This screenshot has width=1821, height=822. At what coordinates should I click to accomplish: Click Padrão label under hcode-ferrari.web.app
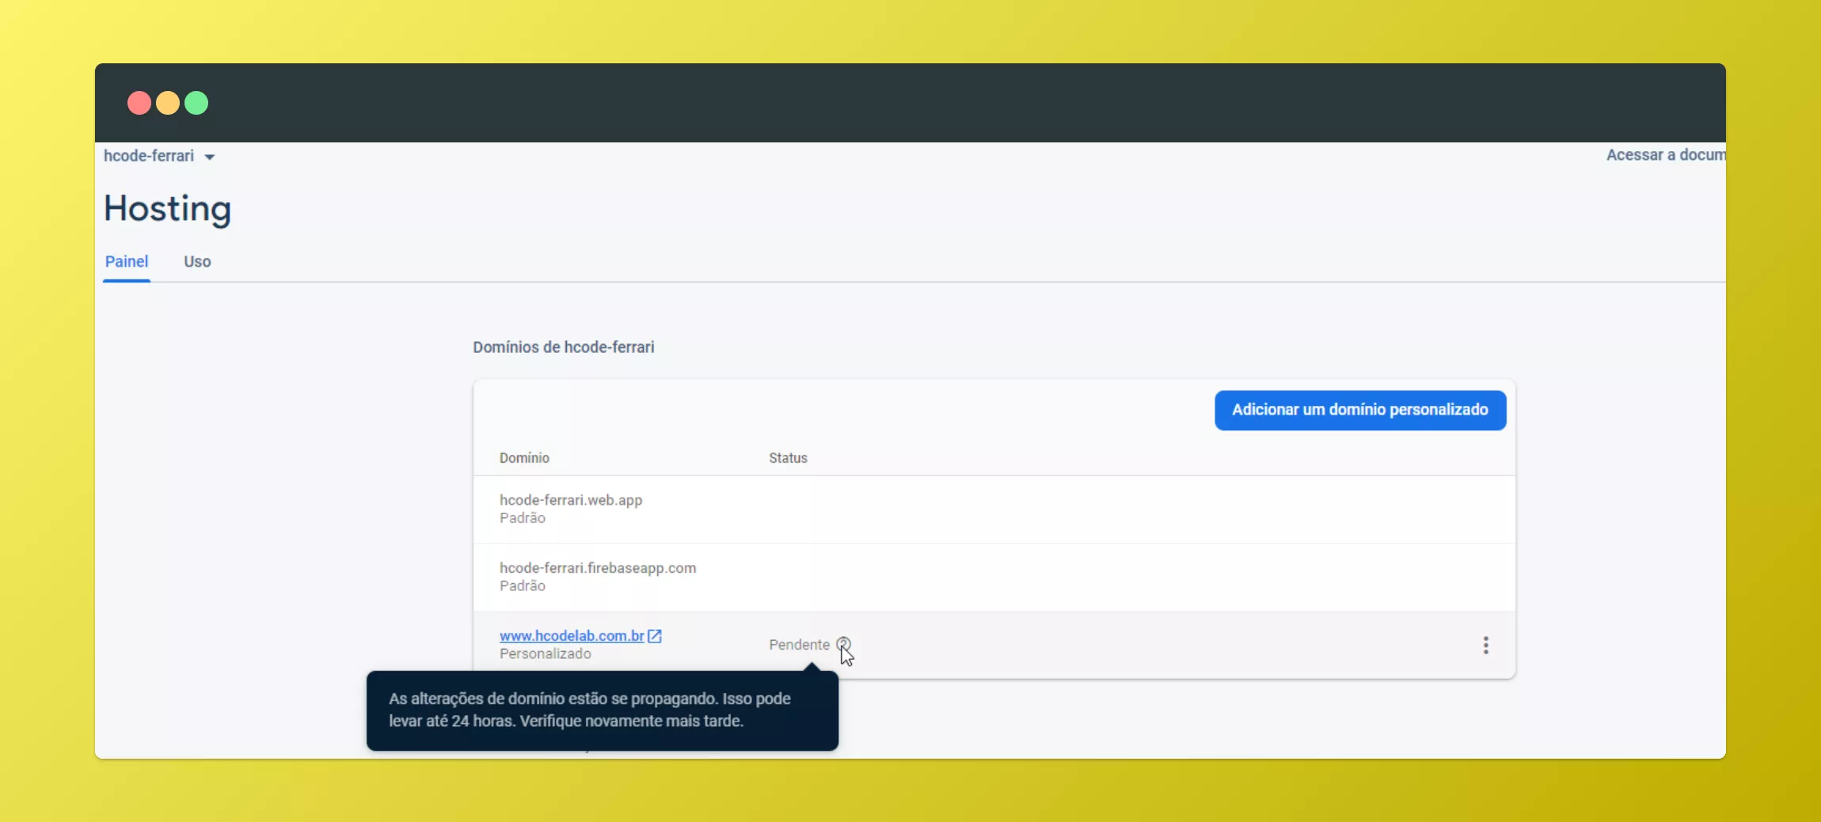point(522,518)
